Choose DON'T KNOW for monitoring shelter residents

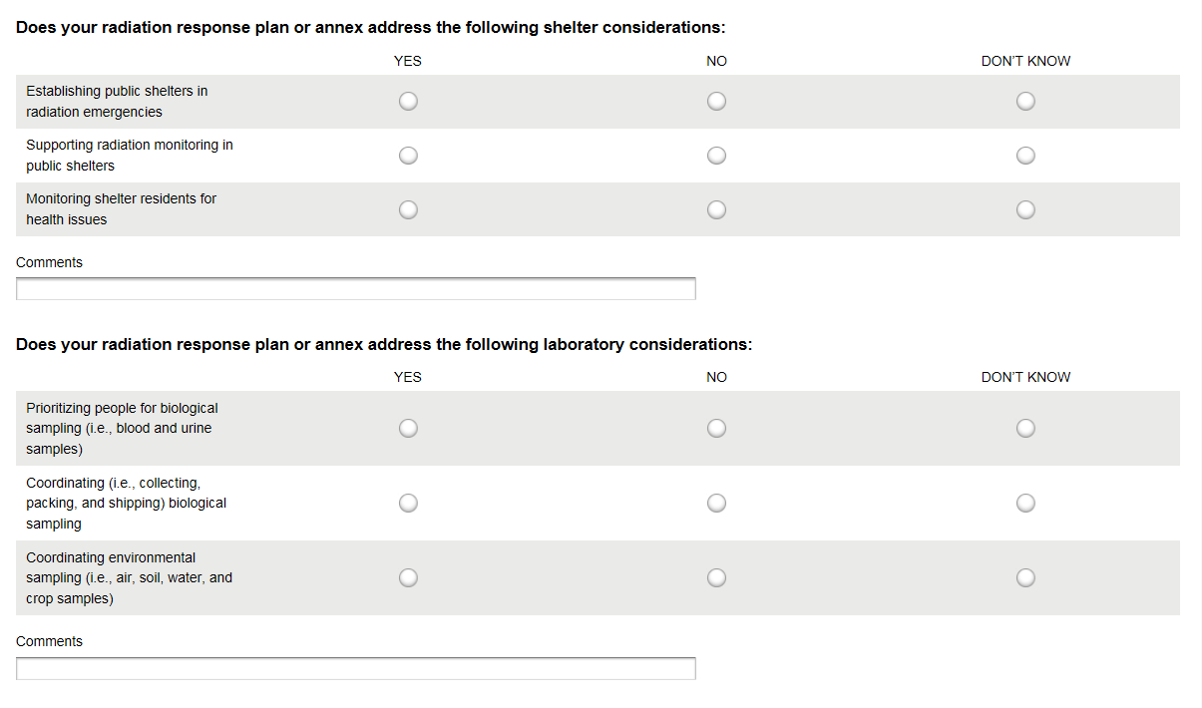point(1025,209)
